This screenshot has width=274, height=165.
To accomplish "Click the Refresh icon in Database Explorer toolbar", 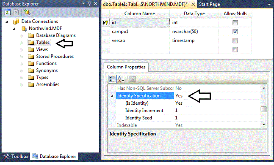I will (7, 12).
